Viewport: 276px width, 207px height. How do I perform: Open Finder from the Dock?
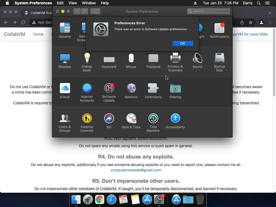76,200
